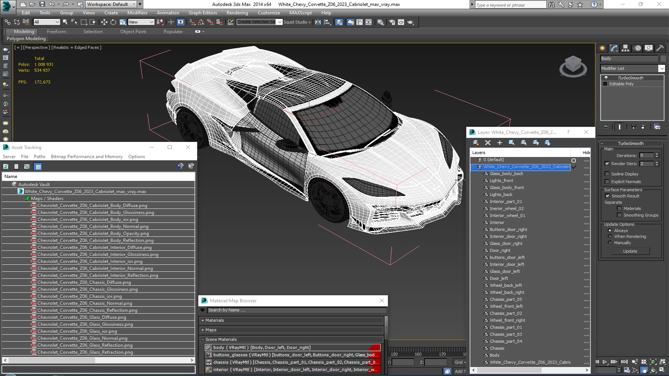Select the Manually update radio button
The height and width of the screenshot is (376, 669).
610,243
